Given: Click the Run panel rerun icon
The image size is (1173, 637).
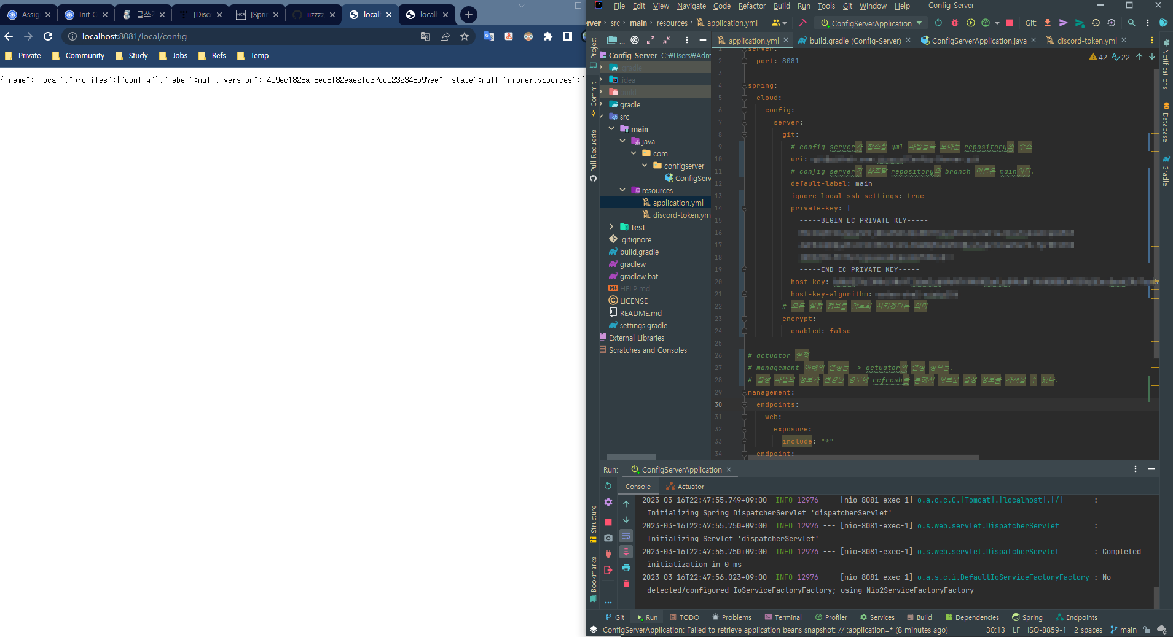Looking at the screenshot, I should [608, 486].
